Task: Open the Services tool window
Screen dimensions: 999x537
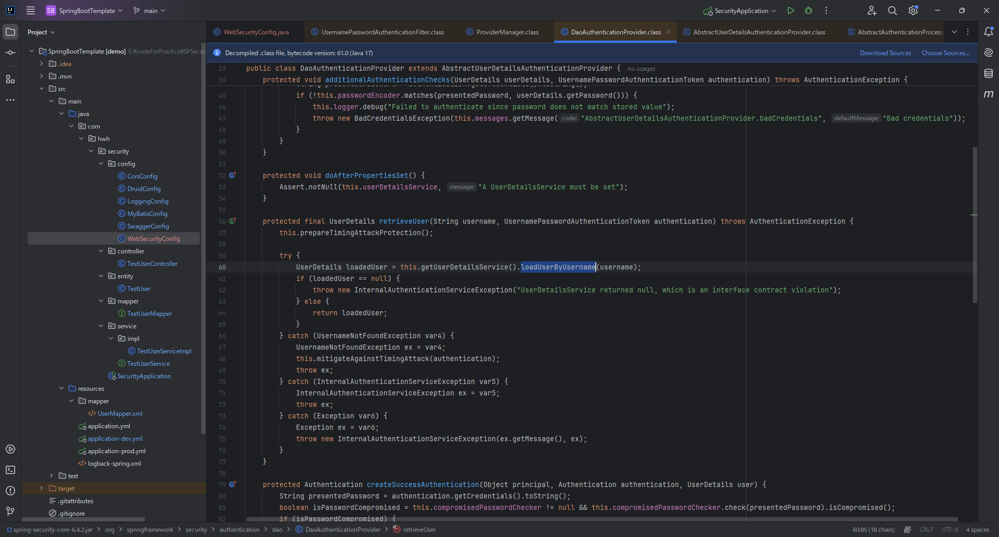Action: (x=10, y=449)
